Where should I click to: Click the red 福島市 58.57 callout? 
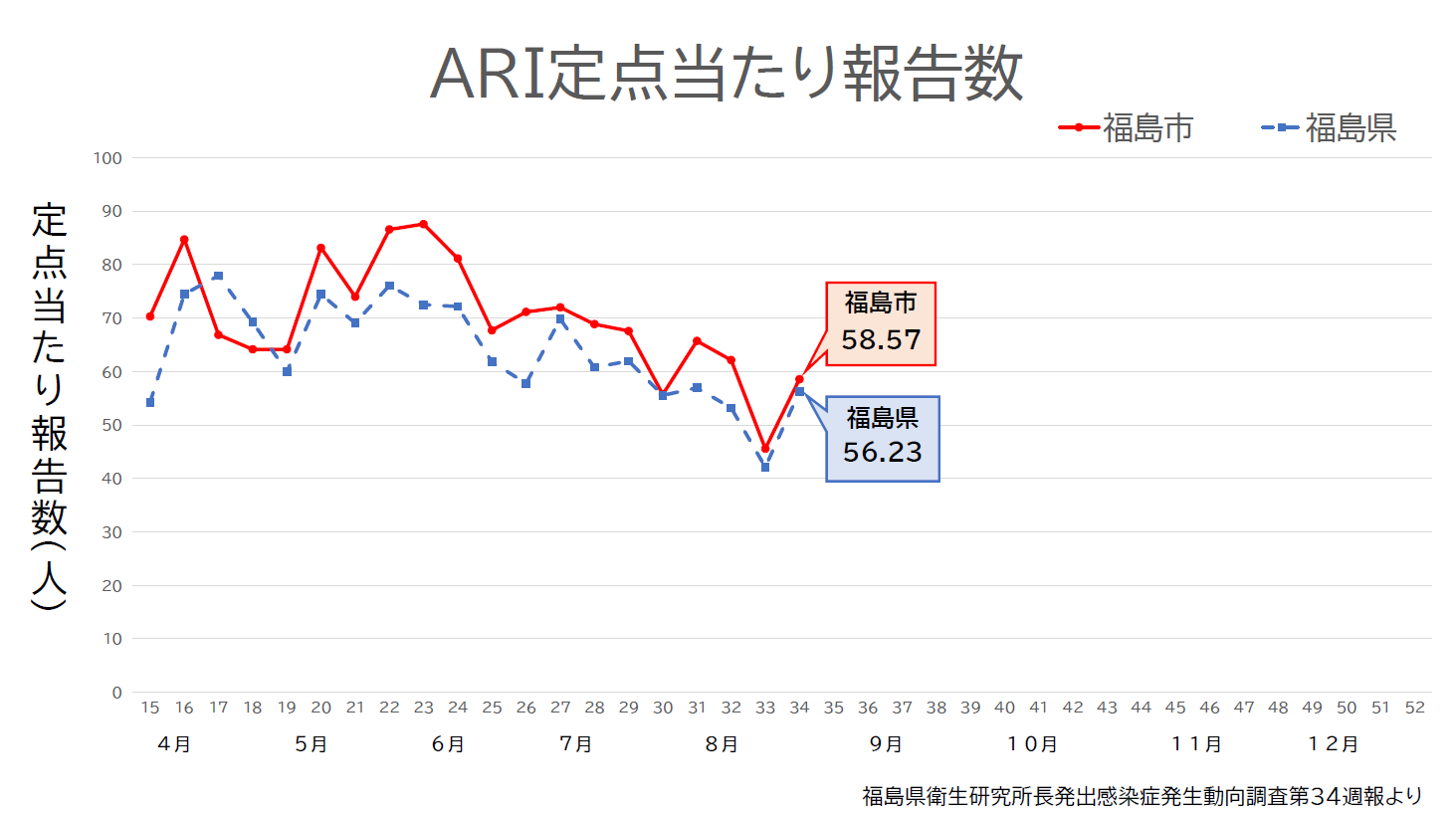881,323
